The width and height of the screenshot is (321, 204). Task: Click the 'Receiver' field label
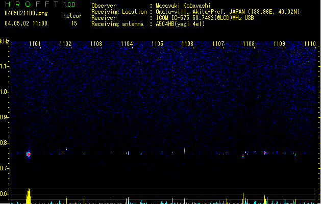pyautogui.click(x=104, y=18)
